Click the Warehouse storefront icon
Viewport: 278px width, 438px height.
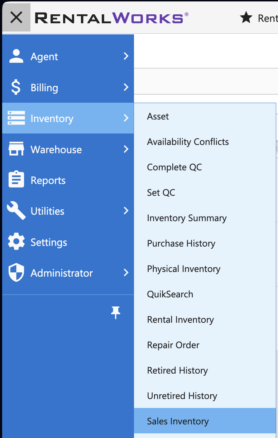coord(16,149)
